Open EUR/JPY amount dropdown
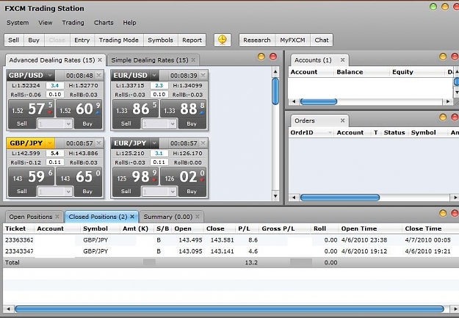The image size is (459, 318). coord(173,192)
